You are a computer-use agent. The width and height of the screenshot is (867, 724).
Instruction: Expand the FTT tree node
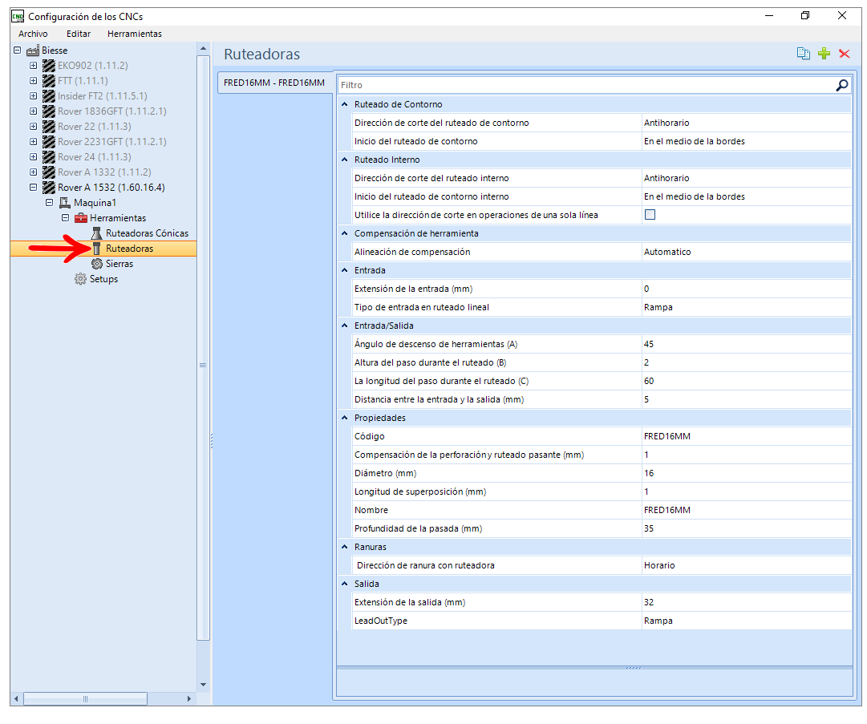33,81
